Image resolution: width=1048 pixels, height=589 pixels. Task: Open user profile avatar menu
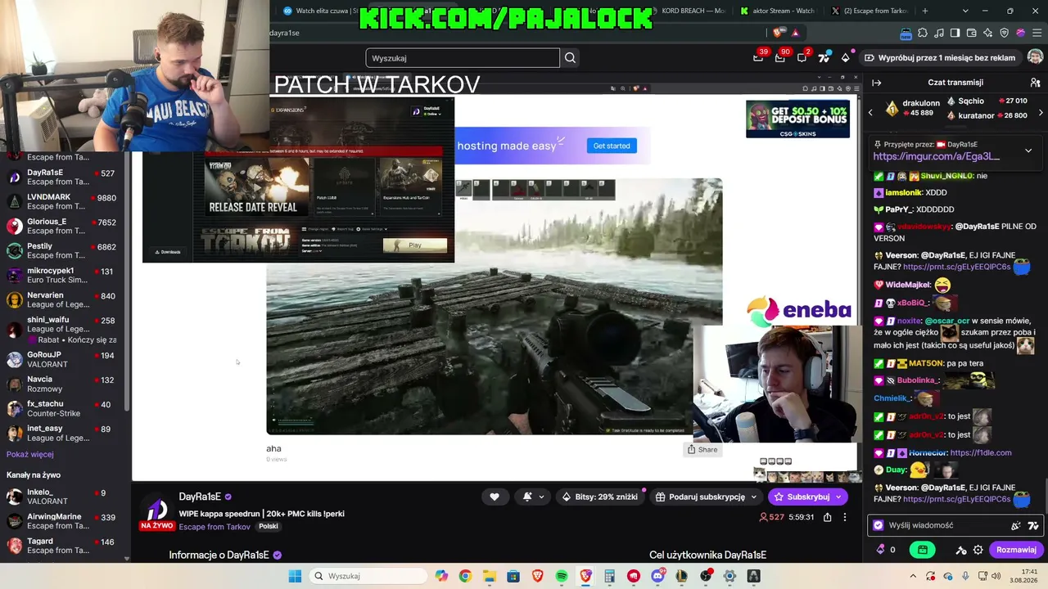click(1035, 57)
